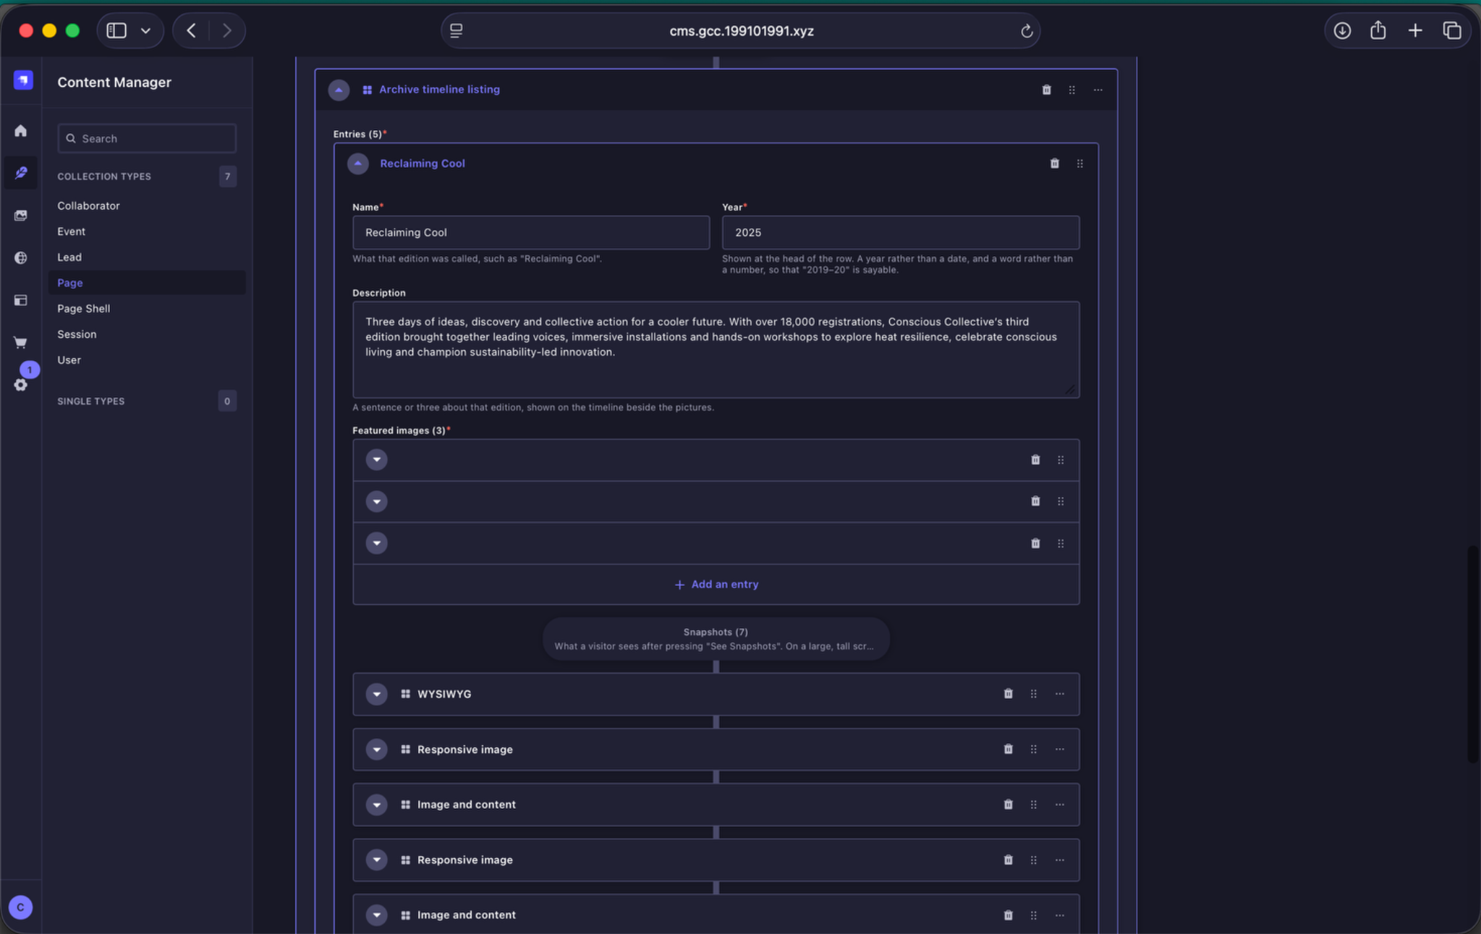Image resolution: width=1481 pixels, height=934 pixels.
Task: Expand the first Responsive image block
Action: coord(376,750)
